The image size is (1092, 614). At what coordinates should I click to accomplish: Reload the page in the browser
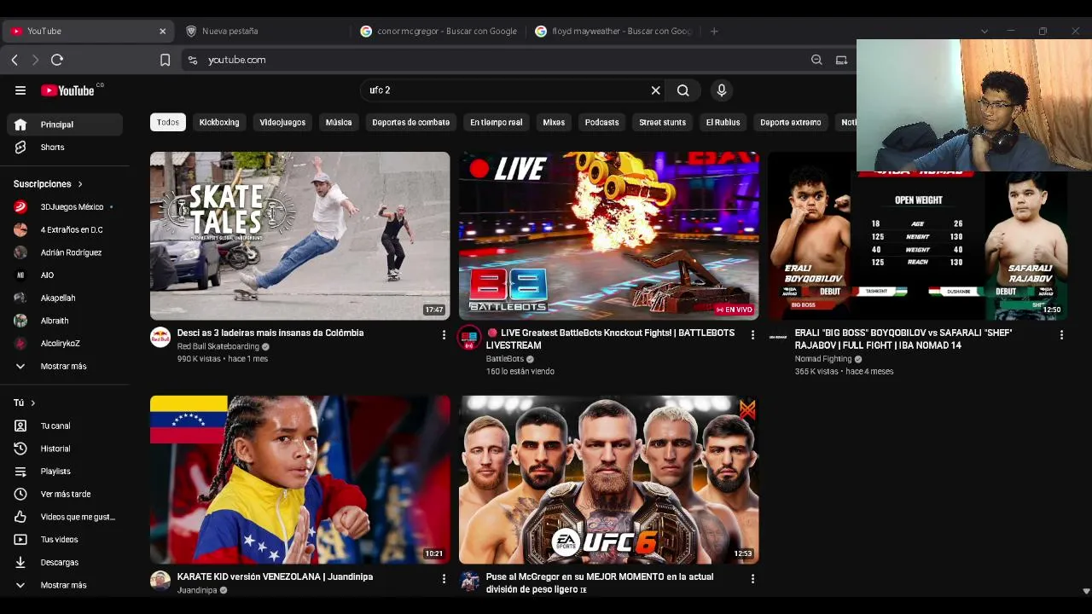click(57, 60)
